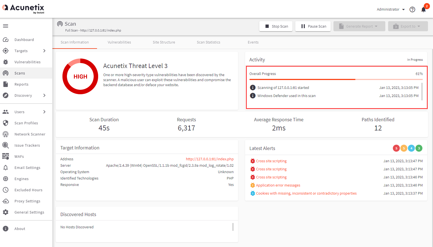Click bug icon beside Application error messages
The image size is (433, 247).
tap(253, 185)
